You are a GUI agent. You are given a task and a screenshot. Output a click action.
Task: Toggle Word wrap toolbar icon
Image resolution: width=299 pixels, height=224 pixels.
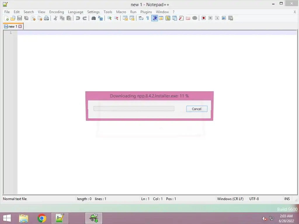pyautogui.click(x=141, y=18)
